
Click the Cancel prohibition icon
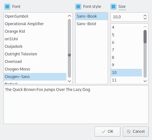click(129, 132)
